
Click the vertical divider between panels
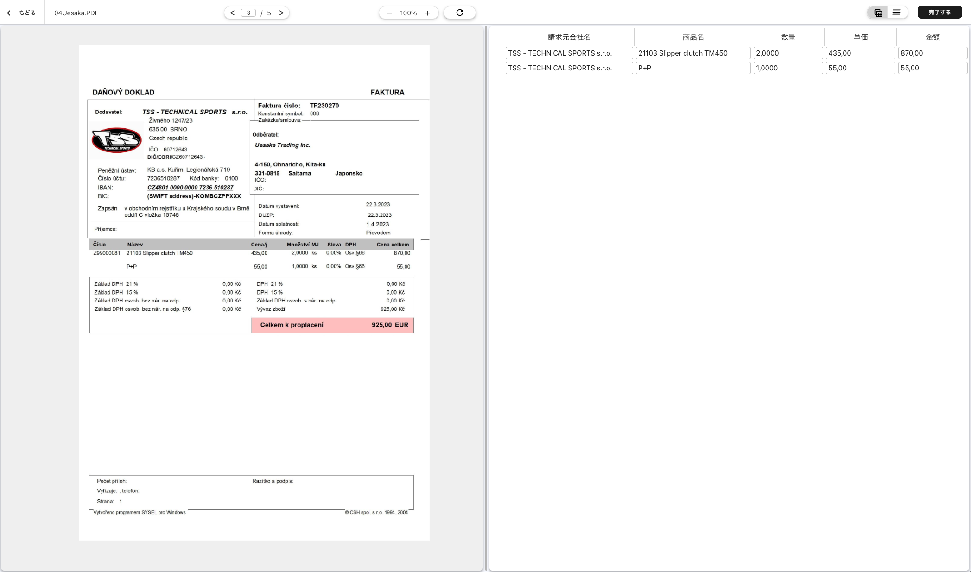(x=486, y=298)
